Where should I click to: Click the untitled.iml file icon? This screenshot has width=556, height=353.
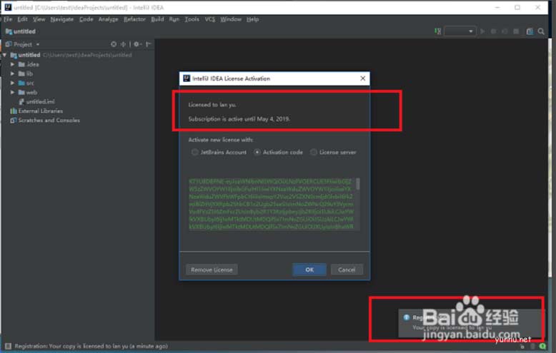(21, 101)
